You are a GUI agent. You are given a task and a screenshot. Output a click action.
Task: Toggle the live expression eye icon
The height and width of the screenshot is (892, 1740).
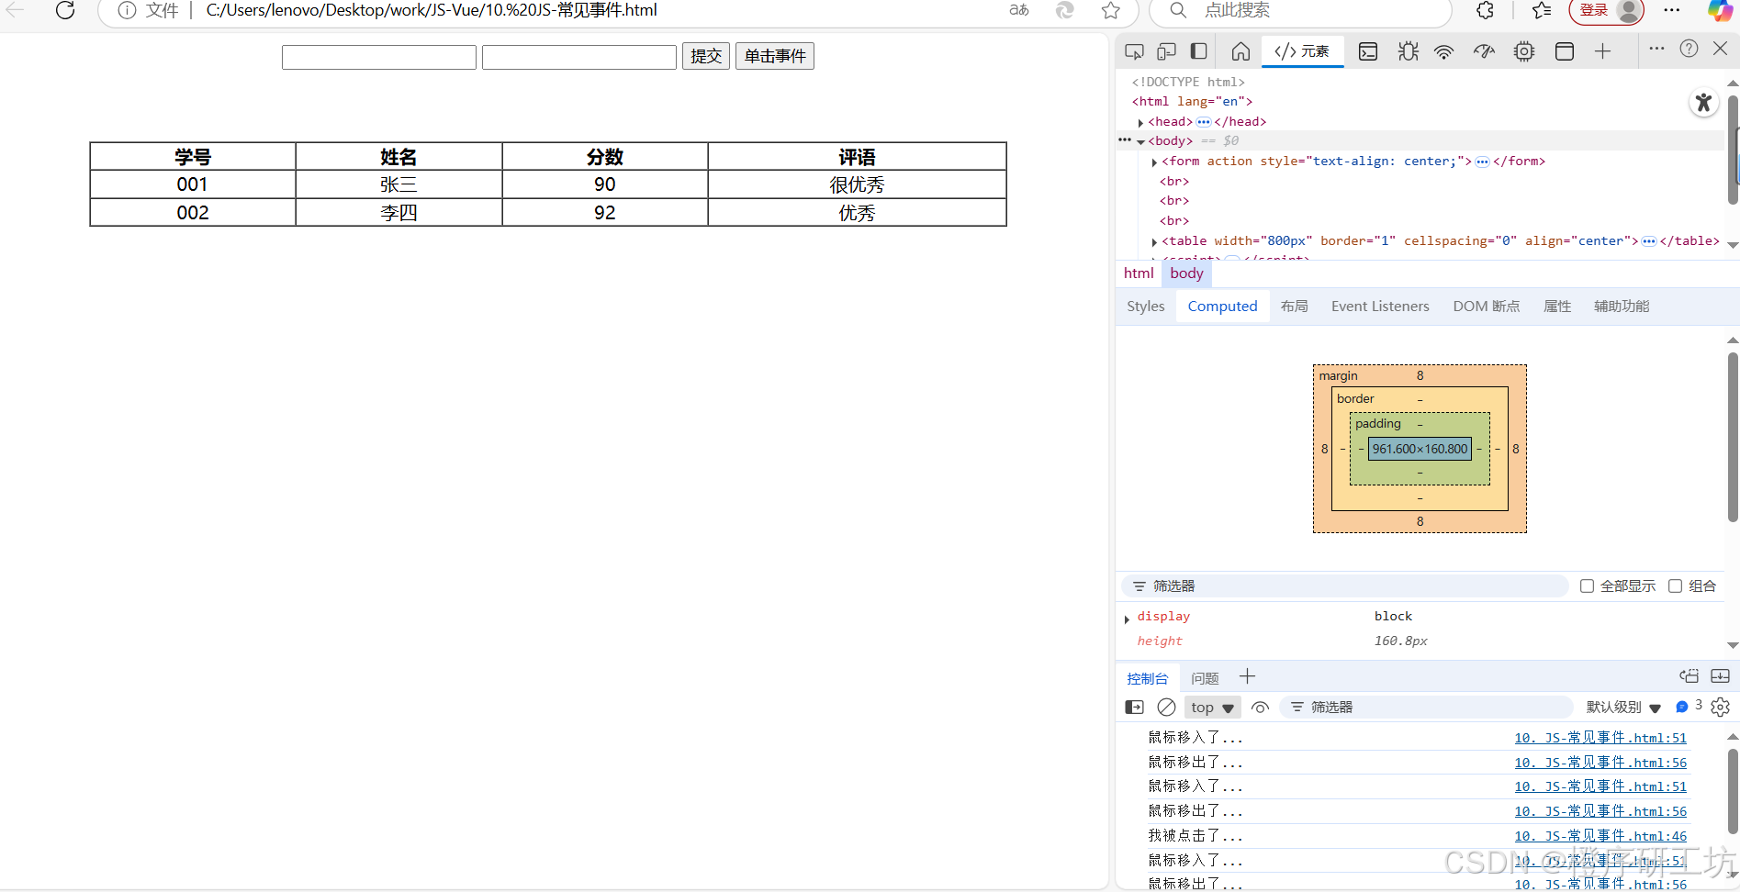(x=1260, y=707)
